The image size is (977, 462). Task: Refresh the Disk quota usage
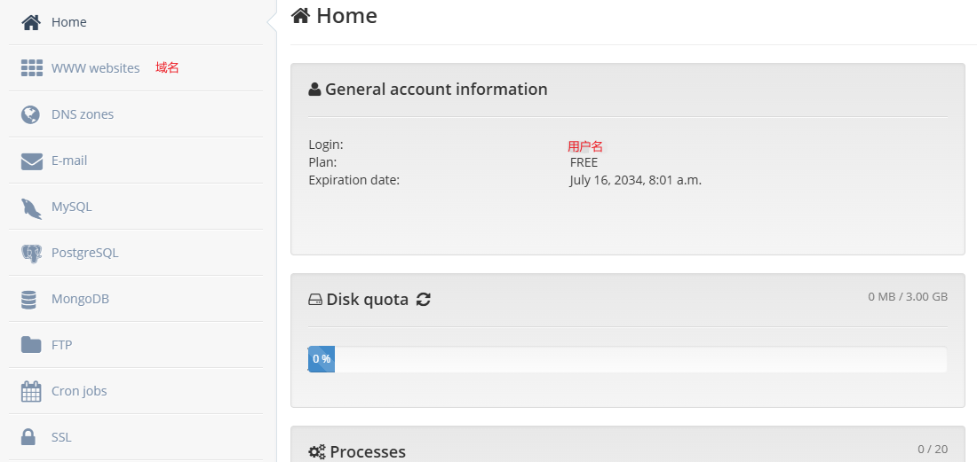(424, 300)
